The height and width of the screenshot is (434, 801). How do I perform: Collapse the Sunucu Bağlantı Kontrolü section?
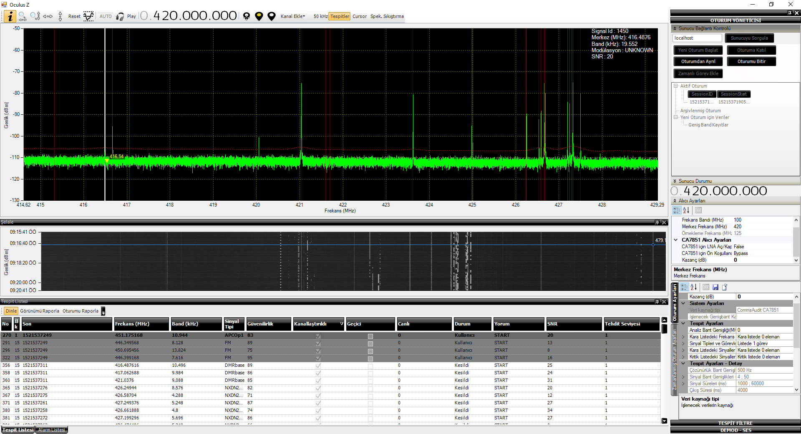tap(675, 28)
